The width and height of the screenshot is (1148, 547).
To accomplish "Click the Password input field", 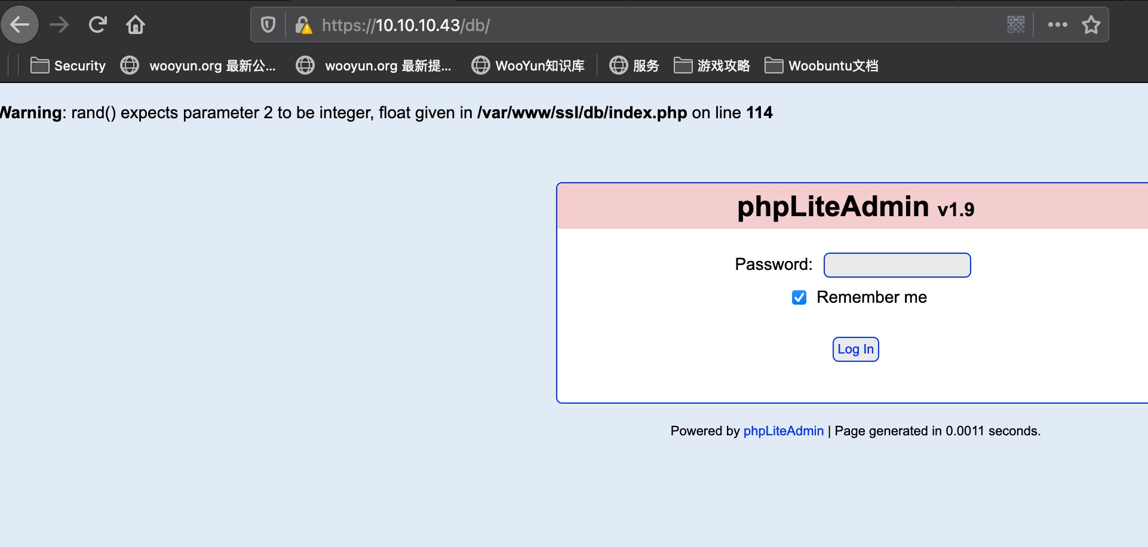I will (x=897, y=265).
